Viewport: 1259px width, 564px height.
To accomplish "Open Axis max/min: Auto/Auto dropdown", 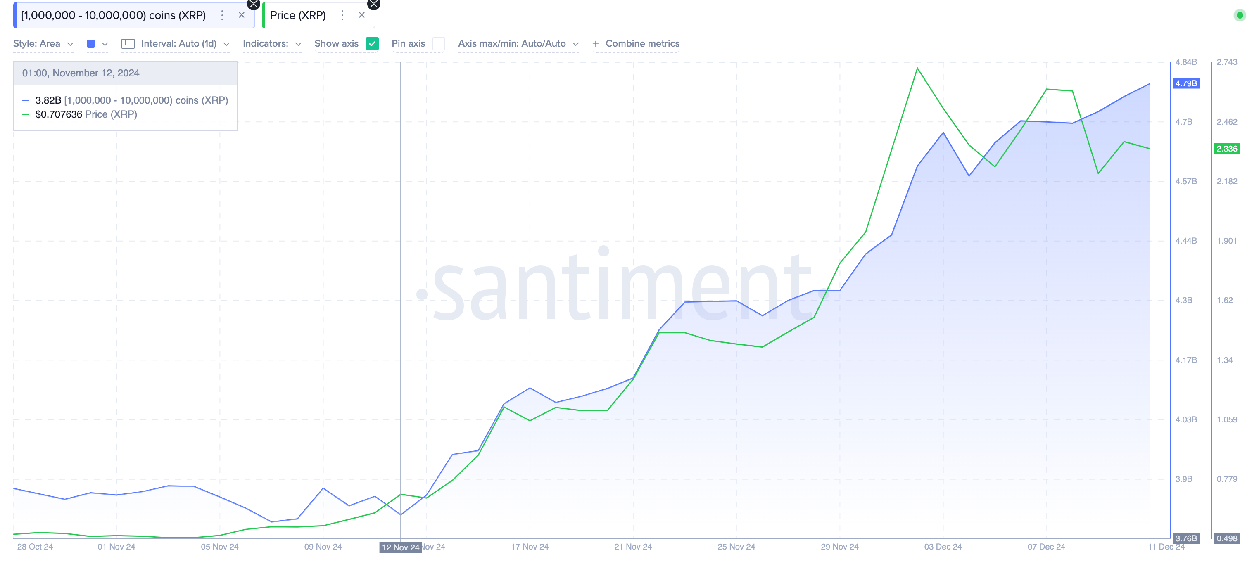I will pyautogui.click(x=518, y=43).
